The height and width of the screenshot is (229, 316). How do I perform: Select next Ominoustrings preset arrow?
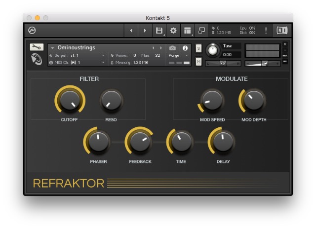click(161, 48)
